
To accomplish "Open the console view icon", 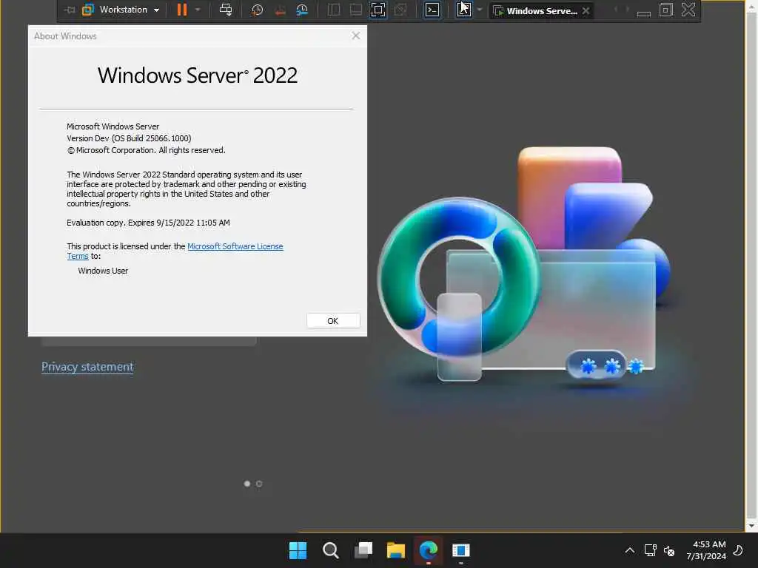I will tap(432, 10).
